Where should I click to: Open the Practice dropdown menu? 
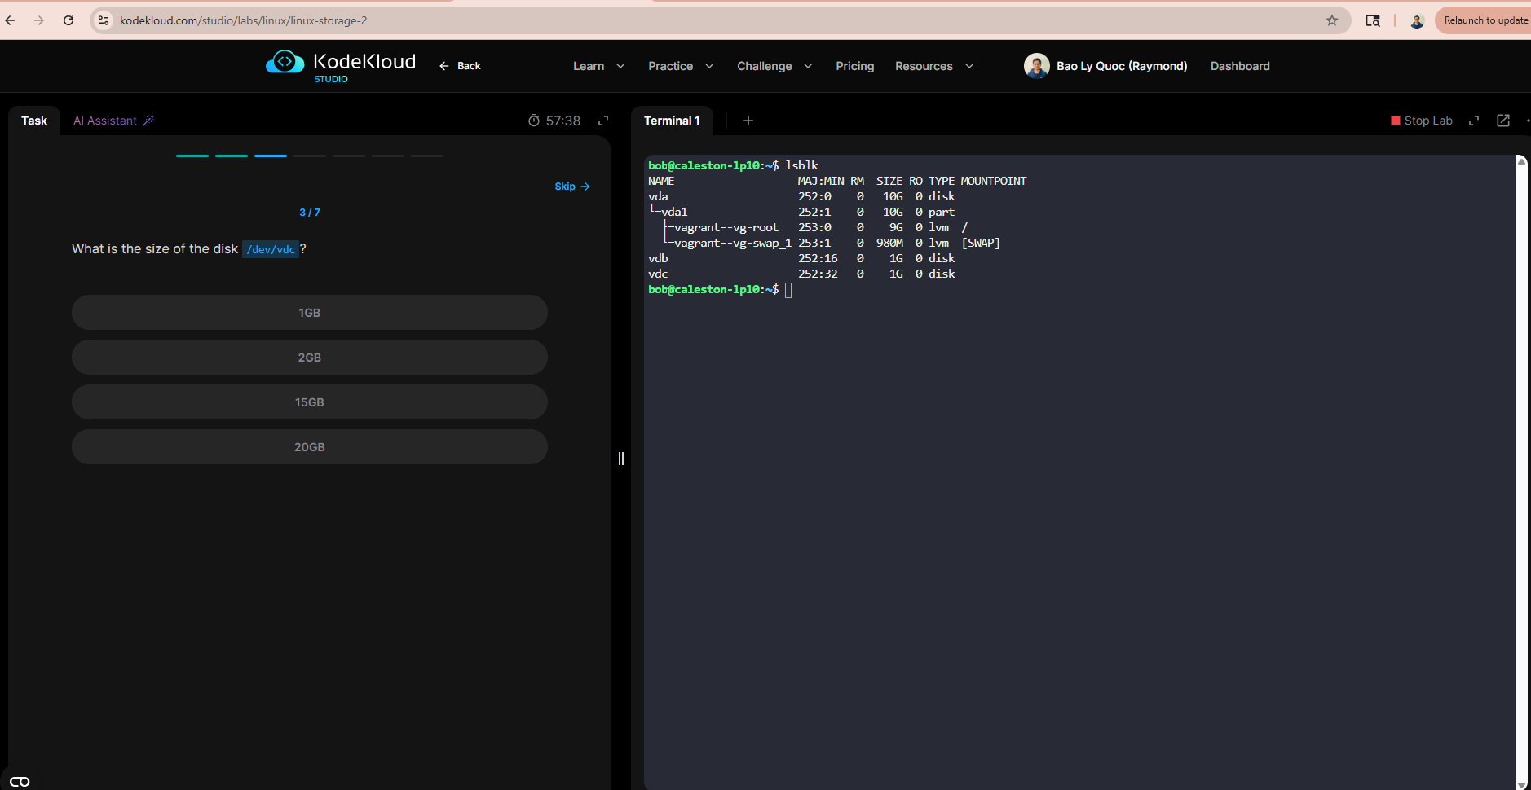tap(680, 66)
